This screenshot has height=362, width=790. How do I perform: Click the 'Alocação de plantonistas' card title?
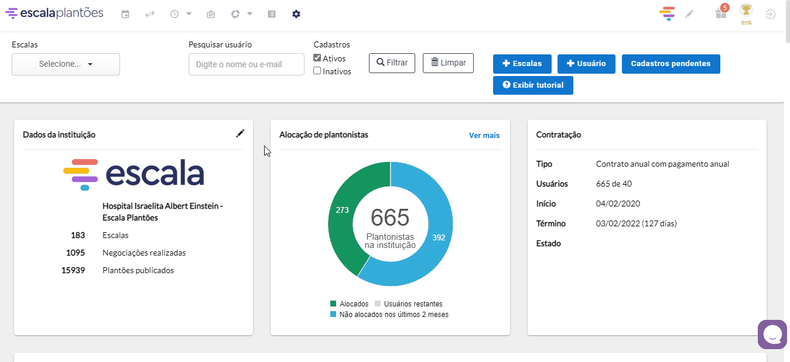click(324, 135)
